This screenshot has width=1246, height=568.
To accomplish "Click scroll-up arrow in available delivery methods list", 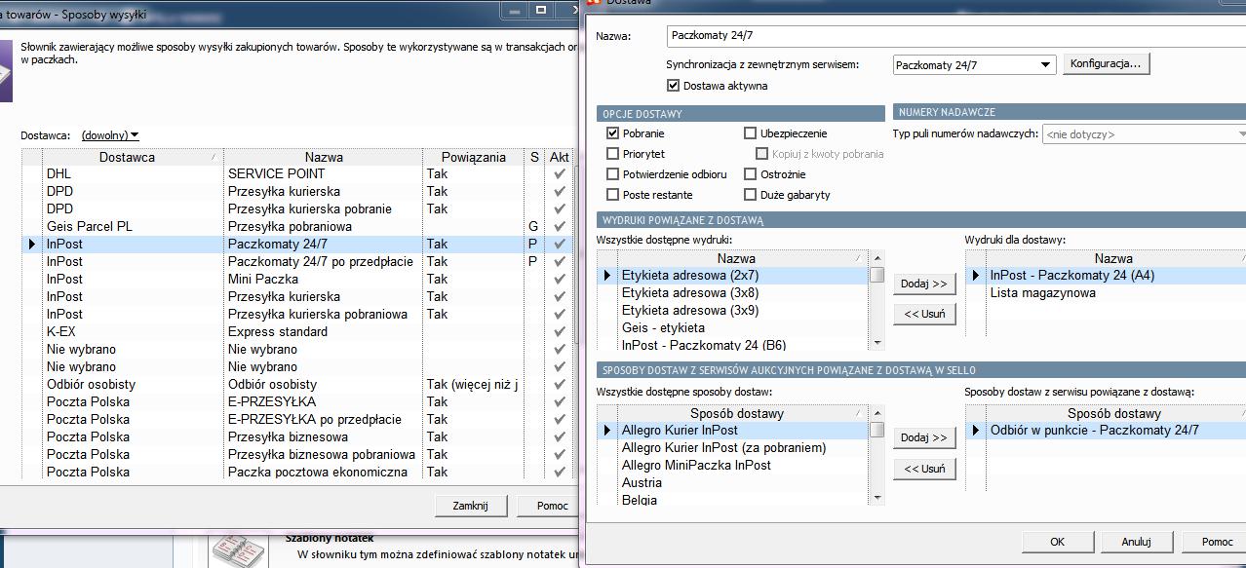I will (877, 413).
